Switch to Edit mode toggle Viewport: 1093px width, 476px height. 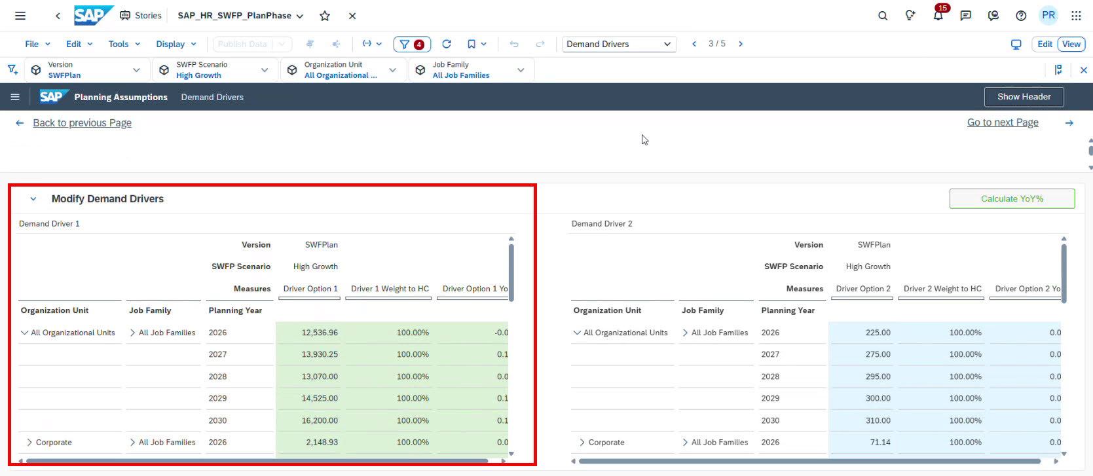[x=1045, y=44]
